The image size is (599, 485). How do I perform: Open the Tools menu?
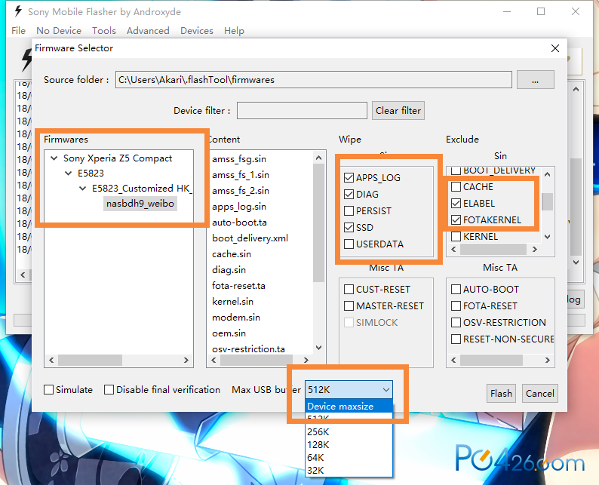click(104, 31)
